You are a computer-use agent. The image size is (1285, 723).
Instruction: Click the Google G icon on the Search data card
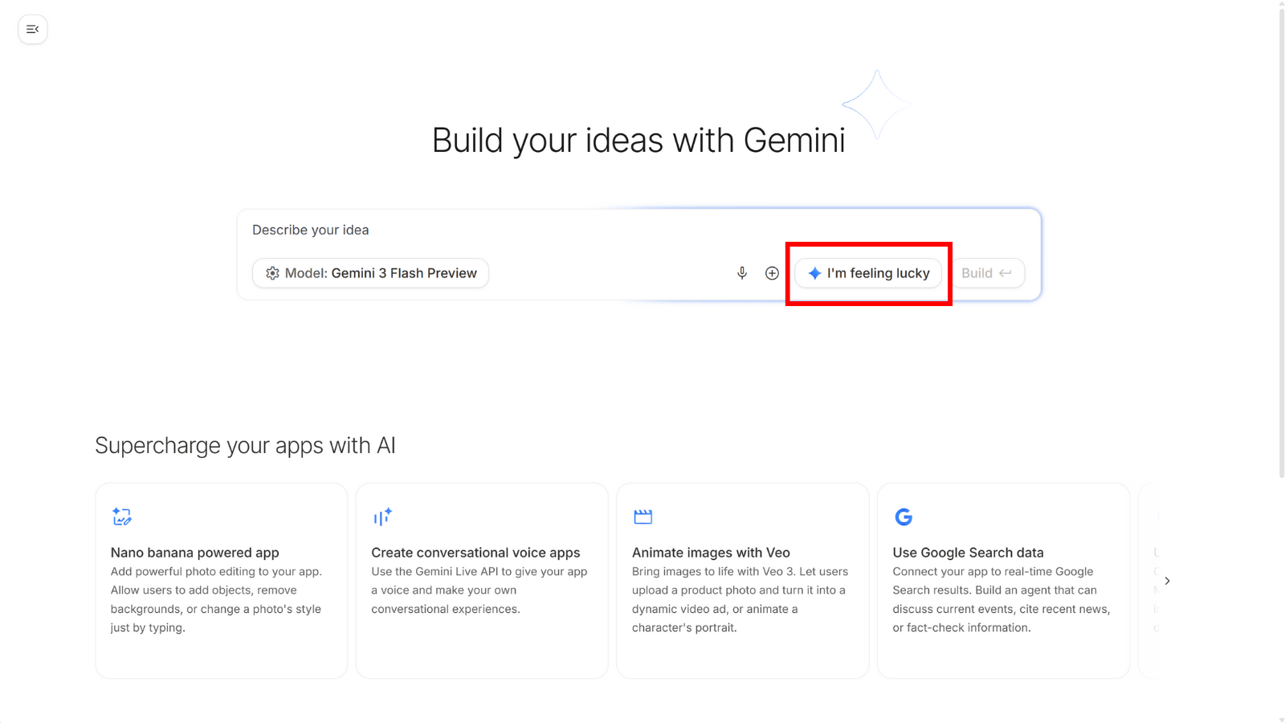tap(903, 517)
